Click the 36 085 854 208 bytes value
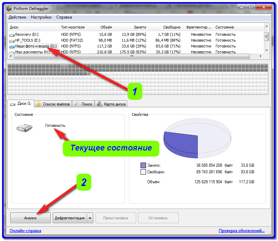The height and width of the screenshot is (241, 278). click(209, 165)
